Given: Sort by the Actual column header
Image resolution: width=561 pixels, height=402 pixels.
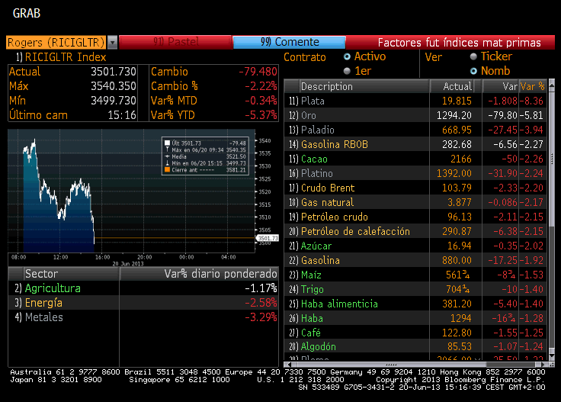Looking at the screenshot, I should point(452,86).
